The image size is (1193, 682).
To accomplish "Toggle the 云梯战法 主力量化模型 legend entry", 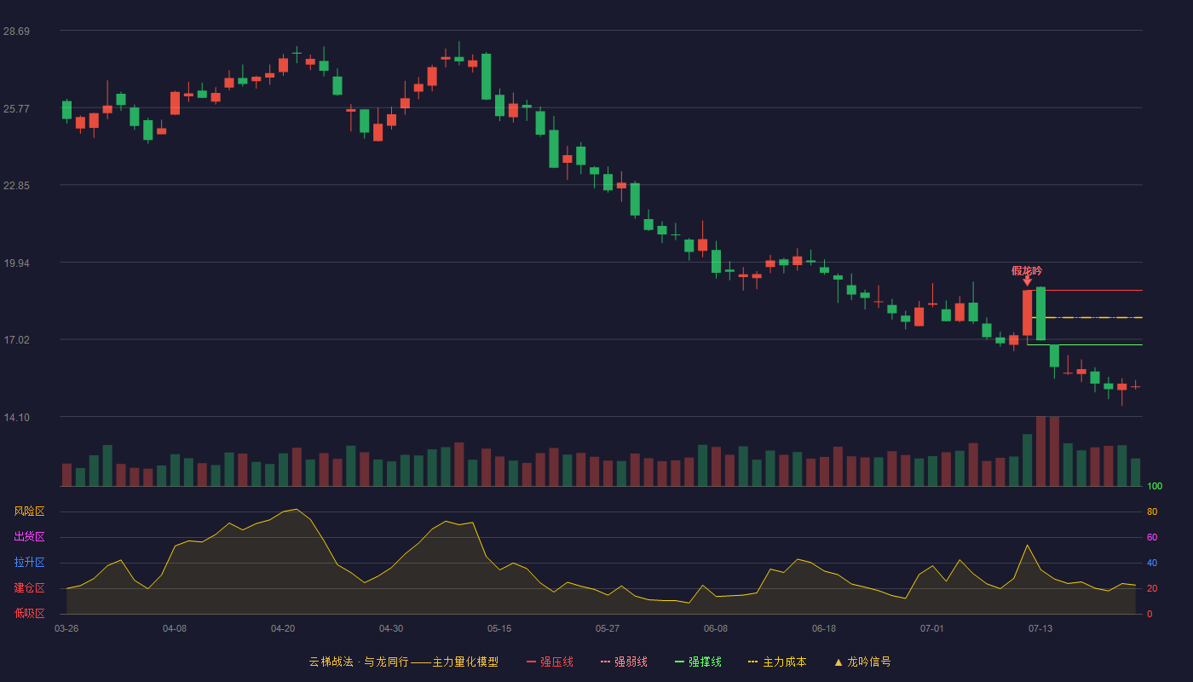I will pos(404,662).
